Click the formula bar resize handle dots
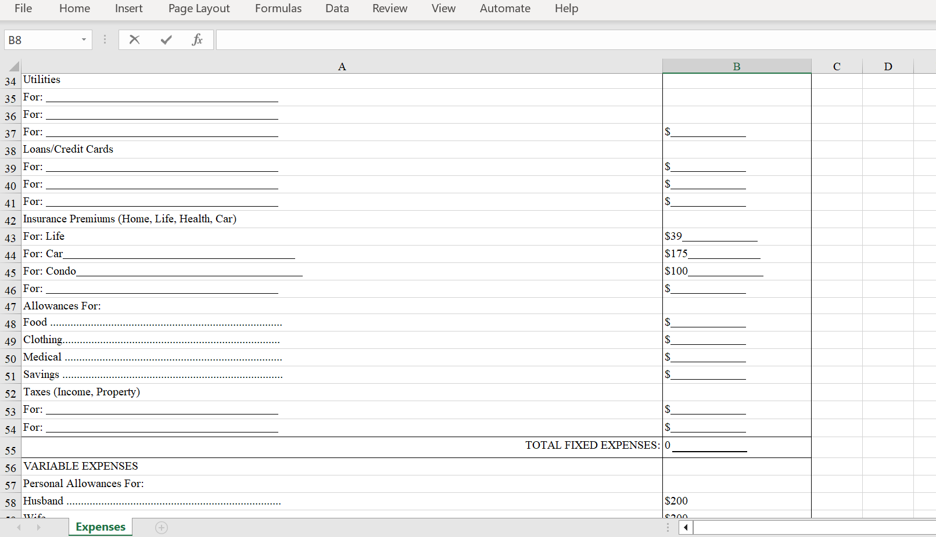The height and width of the screenshot is (537, 936). 105,39
